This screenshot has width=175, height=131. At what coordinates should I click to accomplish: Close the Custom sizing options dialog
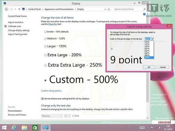point(169,26)
